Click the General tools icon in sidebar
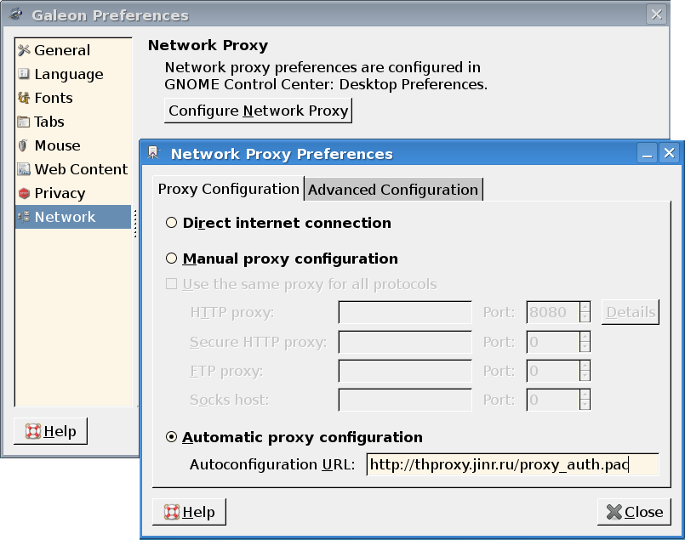 pyautogui.click(x=24, y=51)
